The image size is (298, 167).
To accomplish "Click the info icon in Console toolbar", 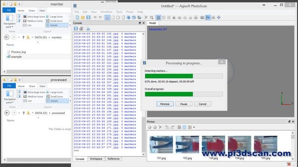I will coord(88,29).
